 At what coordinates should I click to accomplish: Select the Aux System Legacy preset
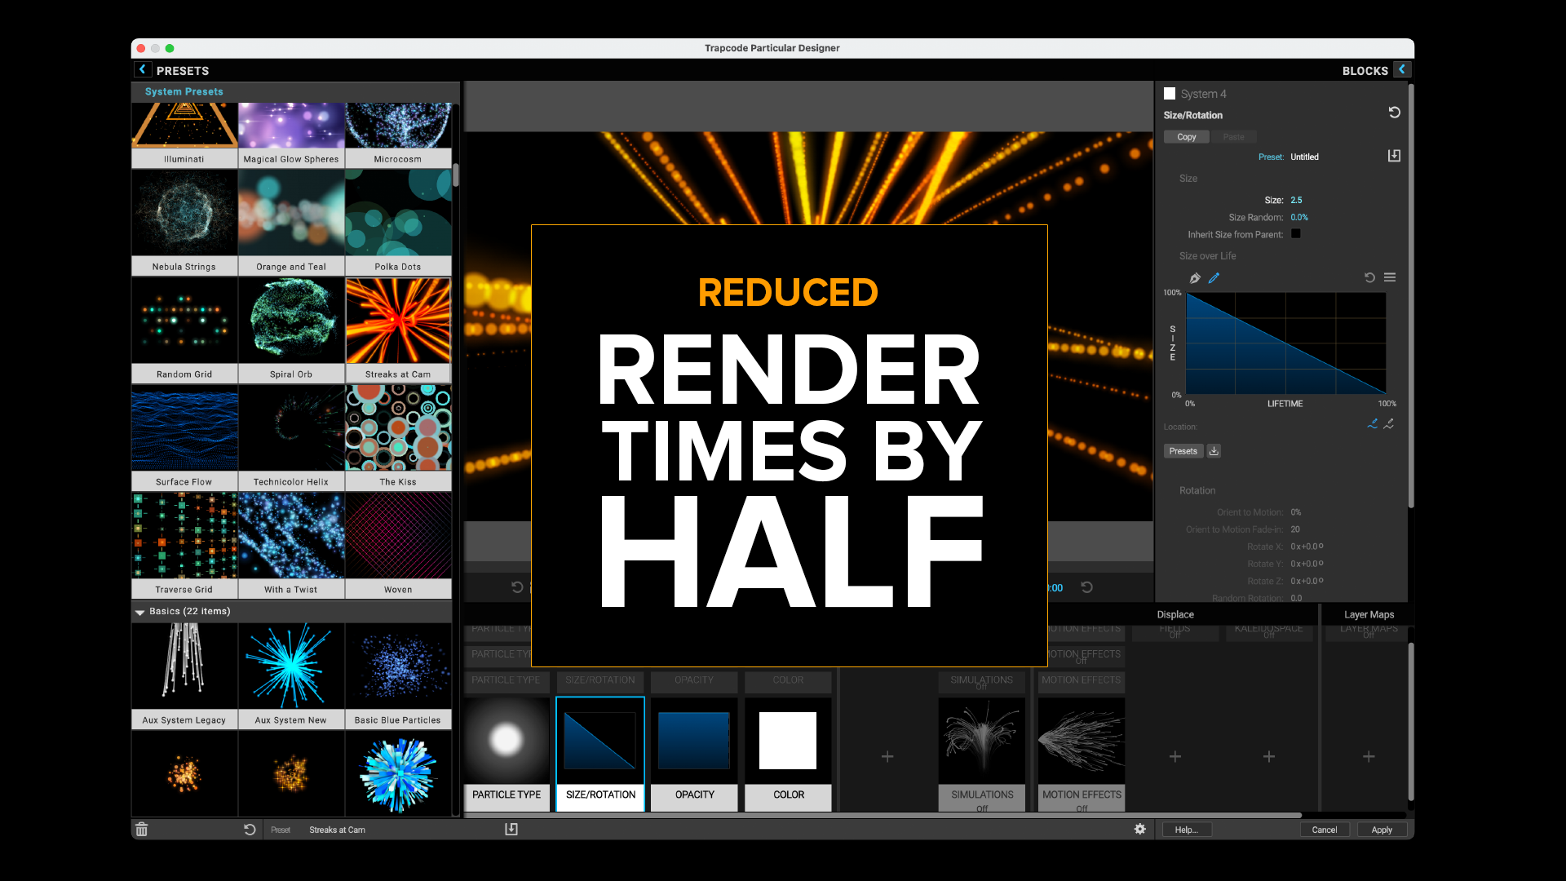(184, 676)
